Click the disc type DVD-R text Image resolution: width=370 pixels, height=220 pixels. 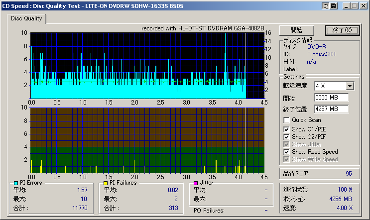317,47
